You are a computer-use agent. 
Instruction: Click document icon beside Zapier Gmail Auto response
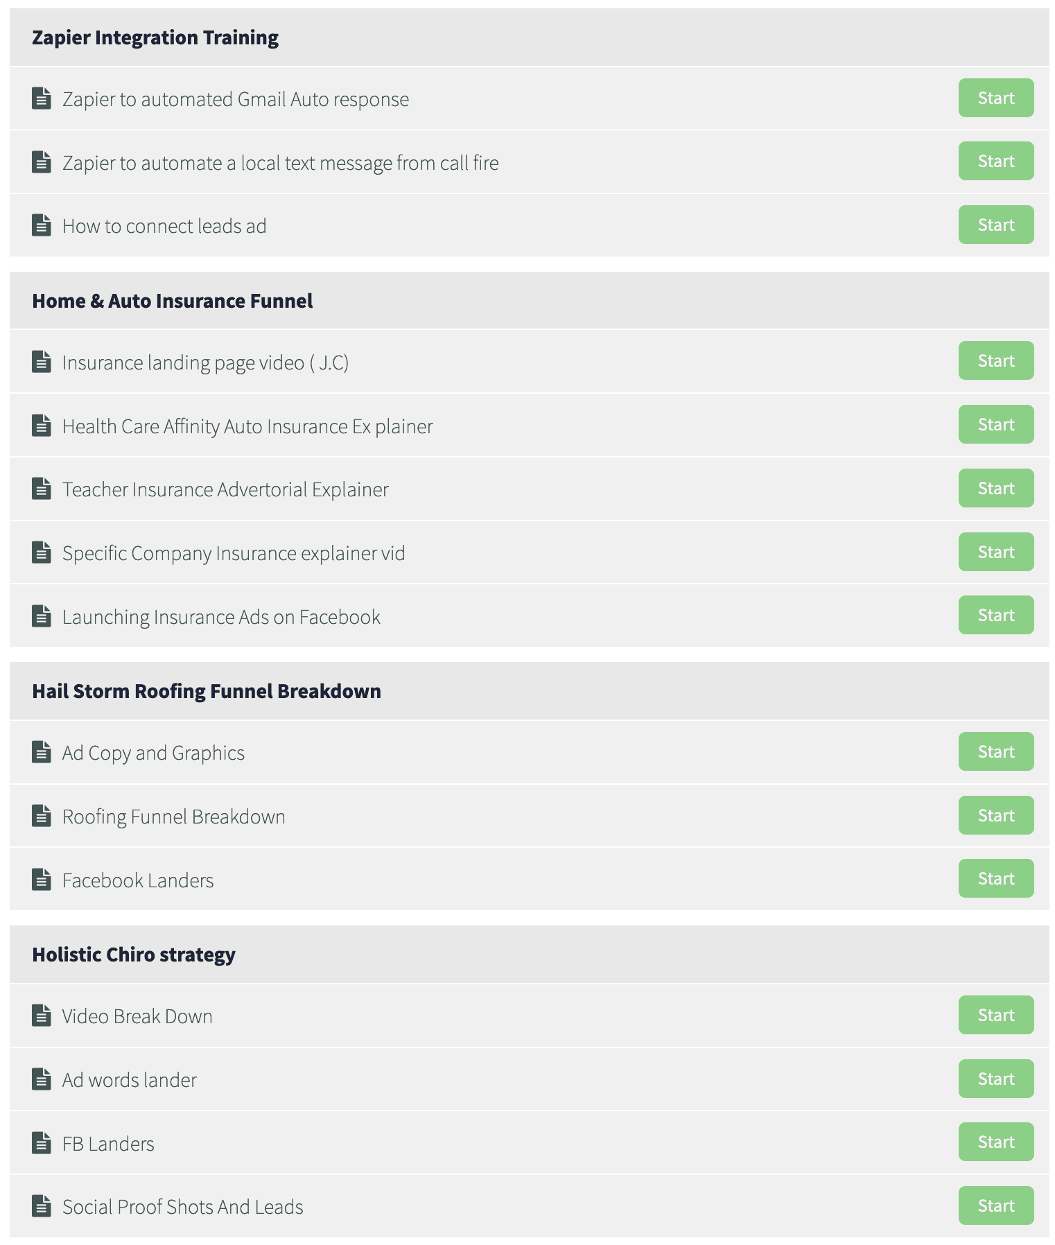42,98
